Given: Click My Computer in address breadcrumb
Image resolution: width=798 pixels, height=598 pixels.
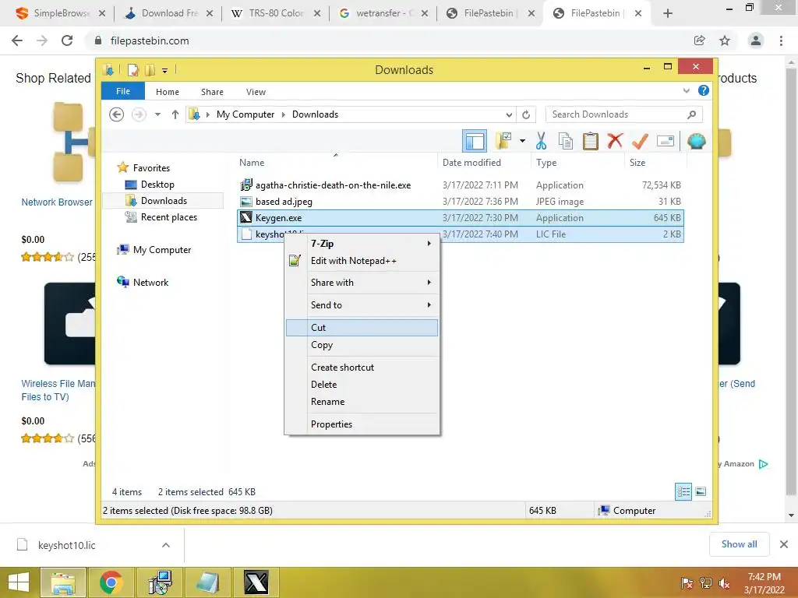Looking at the screenshot, I should pos(245,114).
